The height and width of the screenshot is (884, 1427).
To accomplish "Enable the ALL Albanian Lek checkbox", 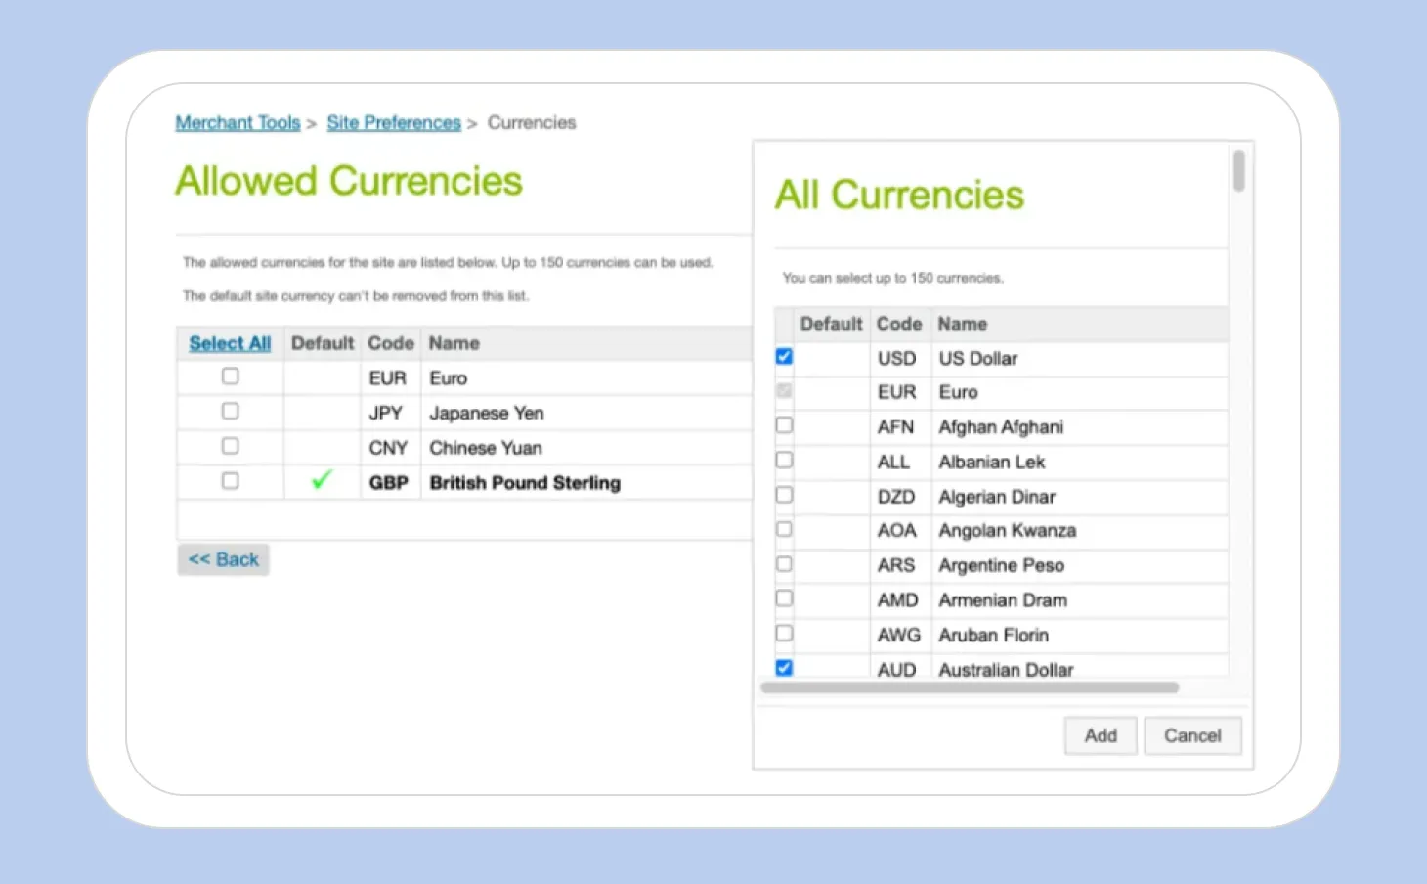I will (783, 460).
